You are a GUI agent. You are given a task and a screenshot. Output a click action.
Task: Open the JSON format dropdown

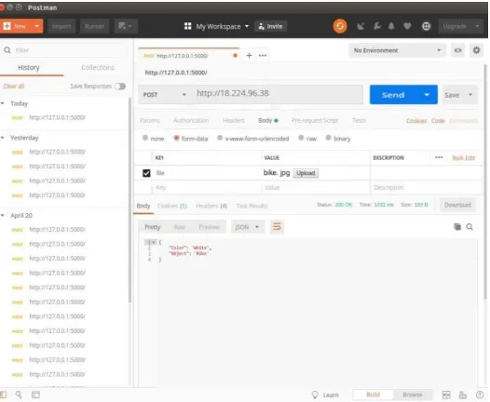247,227
